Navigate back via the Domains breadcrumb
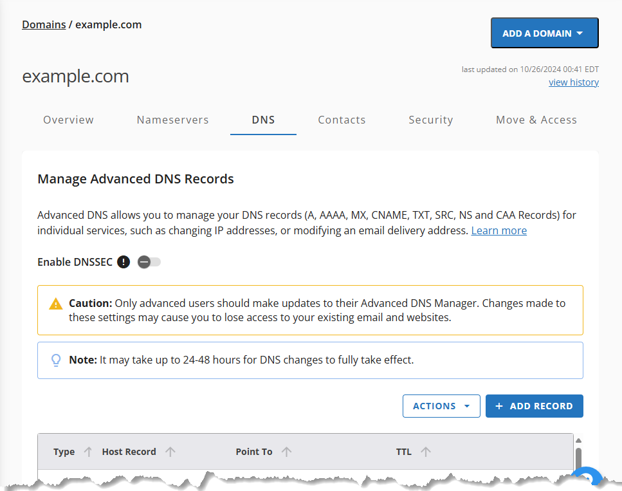The image size is (622, 491). click(x=44, y=24)
